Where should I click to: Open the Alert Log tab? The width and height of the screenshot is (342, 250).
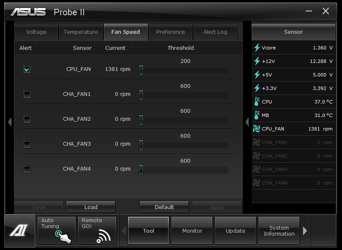[x=215, y=32]
